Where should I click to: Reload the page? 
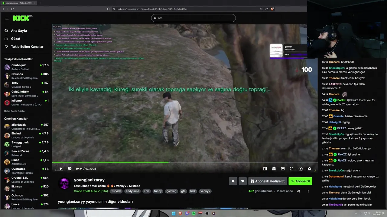pyautogui.click(x=12, y=9)
